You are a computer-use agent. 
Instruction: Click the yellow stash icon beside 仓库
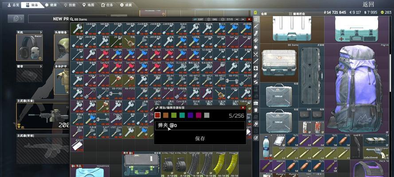[x=256, y=12]
